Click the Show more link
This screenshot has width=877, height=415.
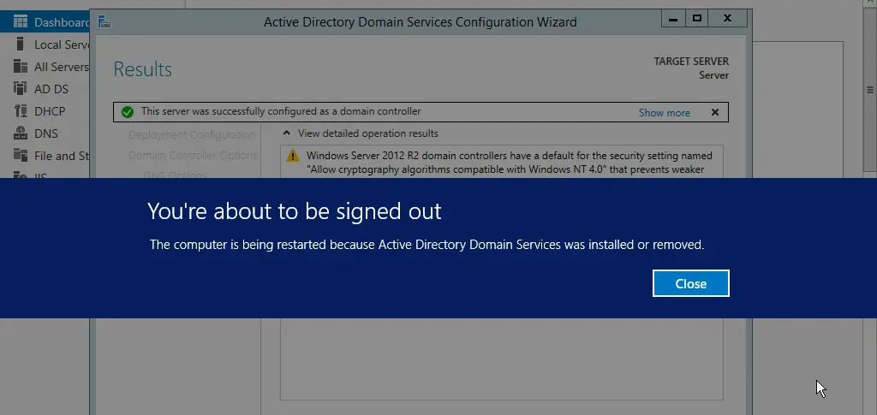pyautogui.click(x=664, y=113)
